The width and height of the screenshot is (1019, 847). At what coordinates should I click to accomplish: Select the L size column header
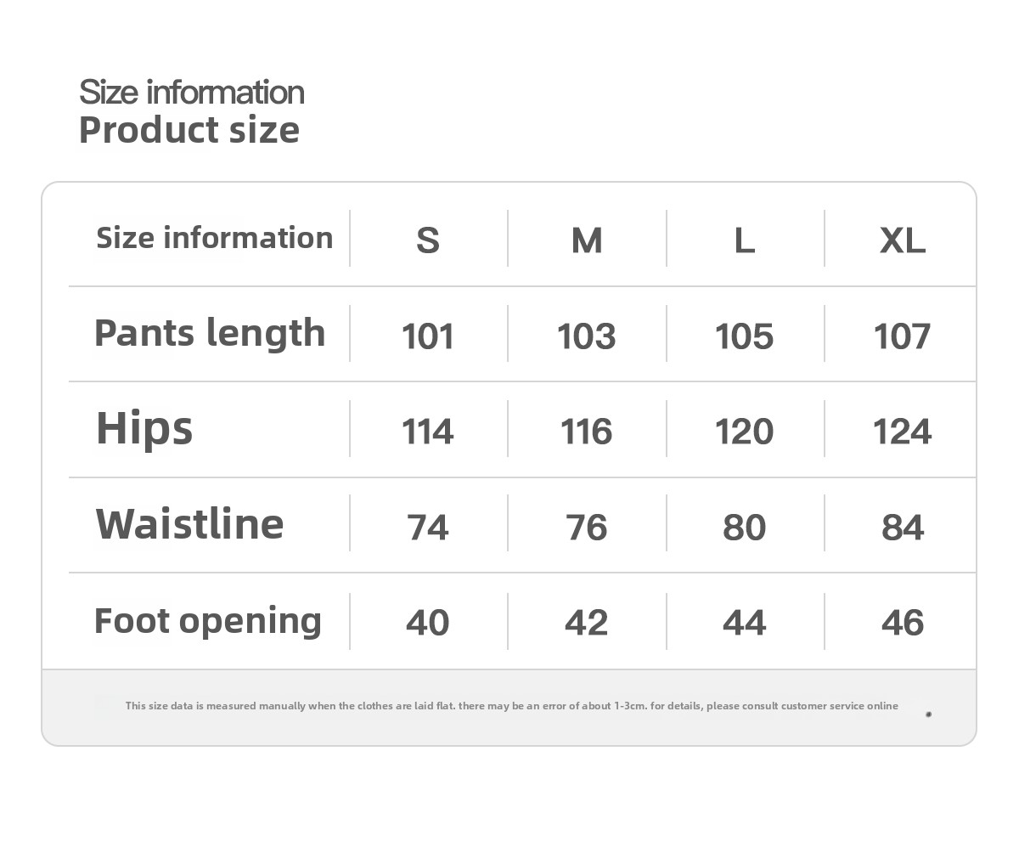pos(745,240)
